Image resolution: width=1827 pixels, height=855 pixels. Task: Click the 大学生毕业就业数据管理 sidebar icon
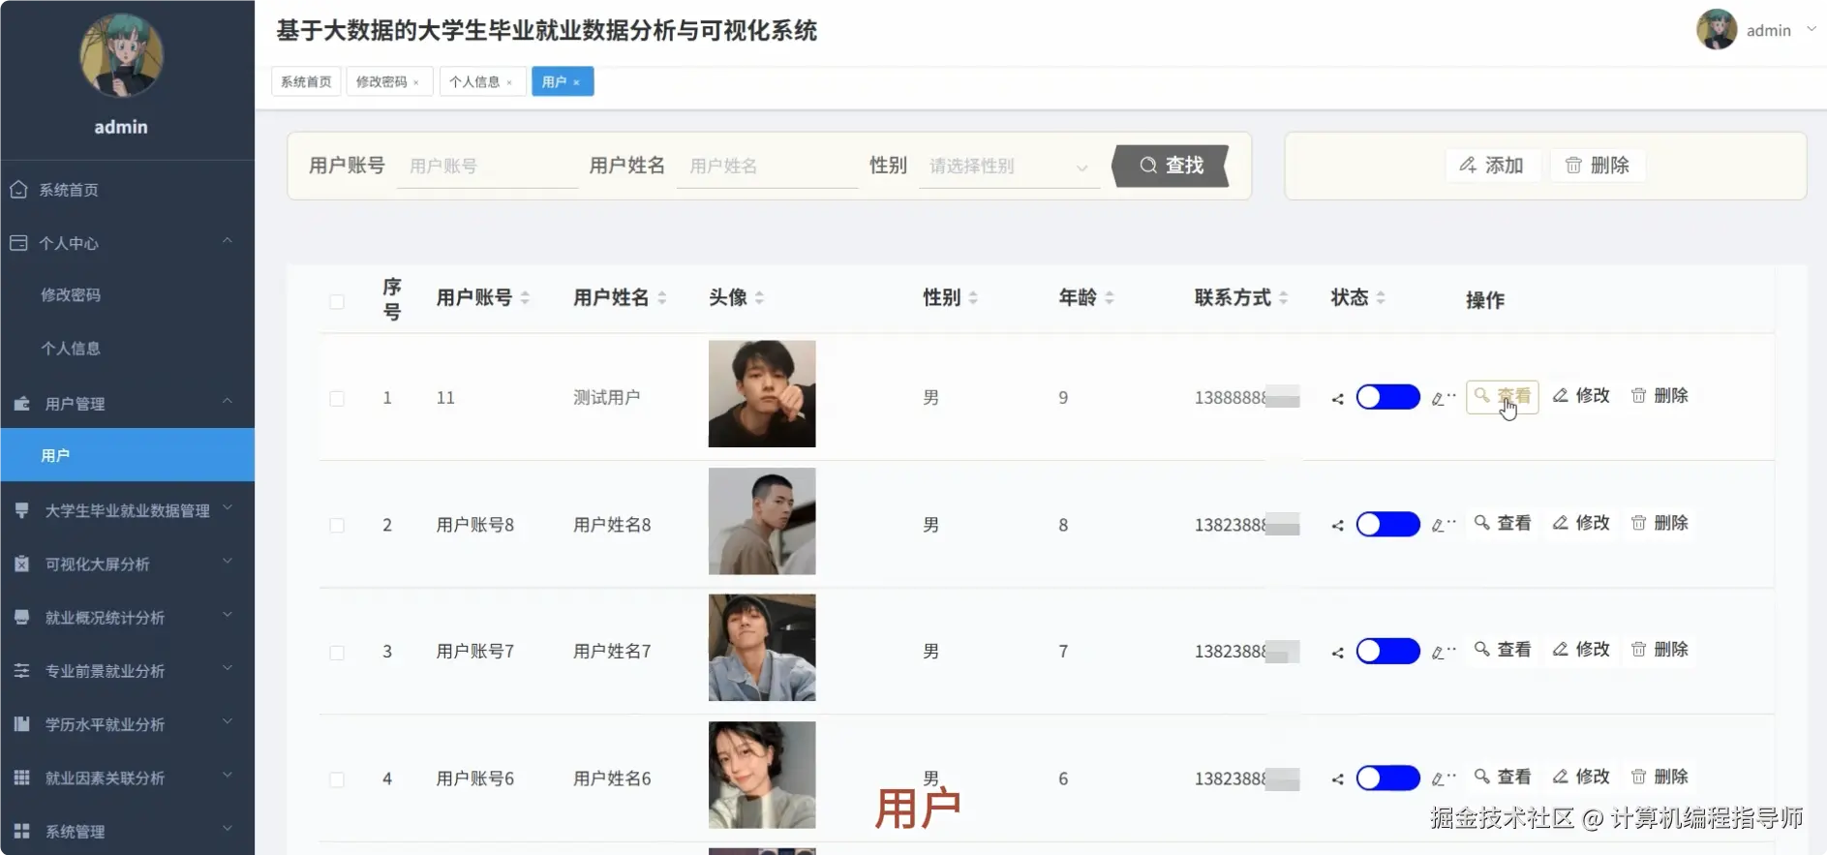pos(21,509)
